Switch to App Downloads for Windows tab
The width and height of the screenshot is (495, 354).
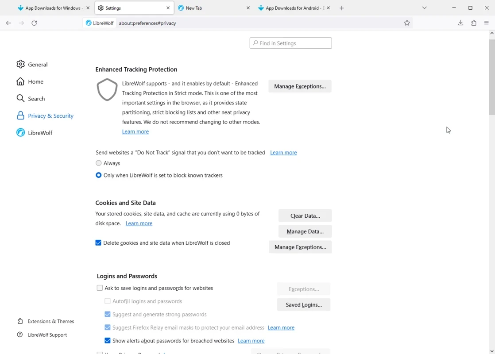pyautogui.click(x=53, y=8)
